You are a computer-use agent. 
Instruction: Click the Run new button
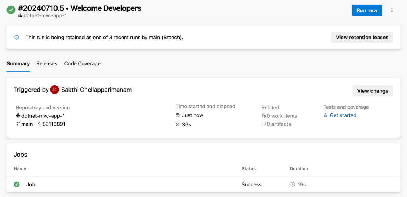[x=366, y=10]
